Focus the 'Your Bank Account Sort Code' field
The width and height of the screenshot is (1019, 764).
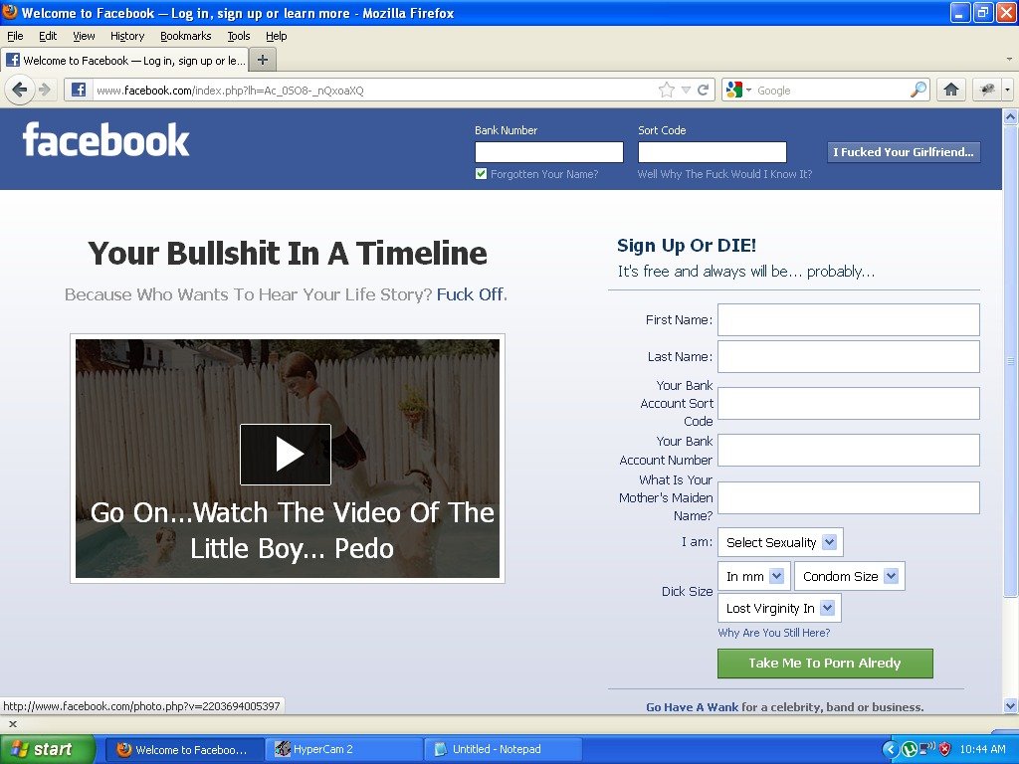click(849, 404)
